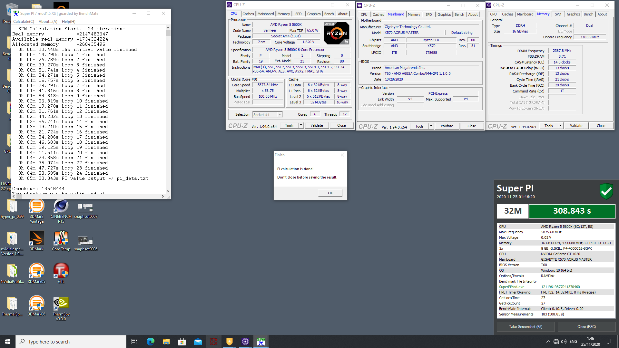
Task: Click the taskbar clock showing 1:46
Action: click(590, 342)
